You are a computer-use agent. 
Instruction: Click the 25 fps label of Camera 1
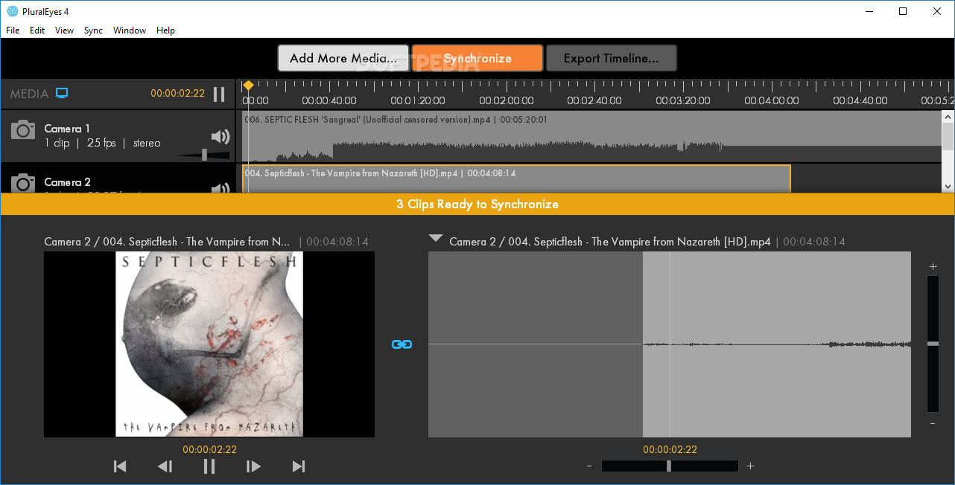coord(101,143)
